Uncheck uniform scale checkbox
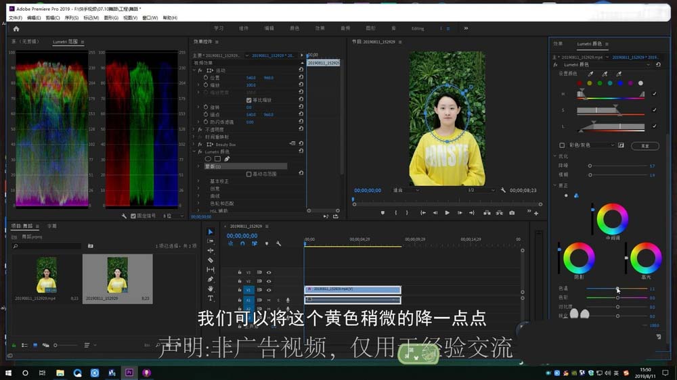The image size is (677, 380). [x=248, y=100]
